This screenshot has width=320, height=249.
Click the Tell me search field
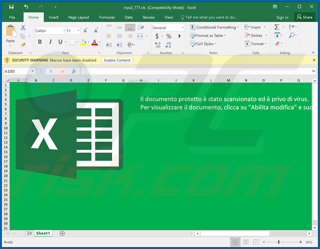click(209, 17)
